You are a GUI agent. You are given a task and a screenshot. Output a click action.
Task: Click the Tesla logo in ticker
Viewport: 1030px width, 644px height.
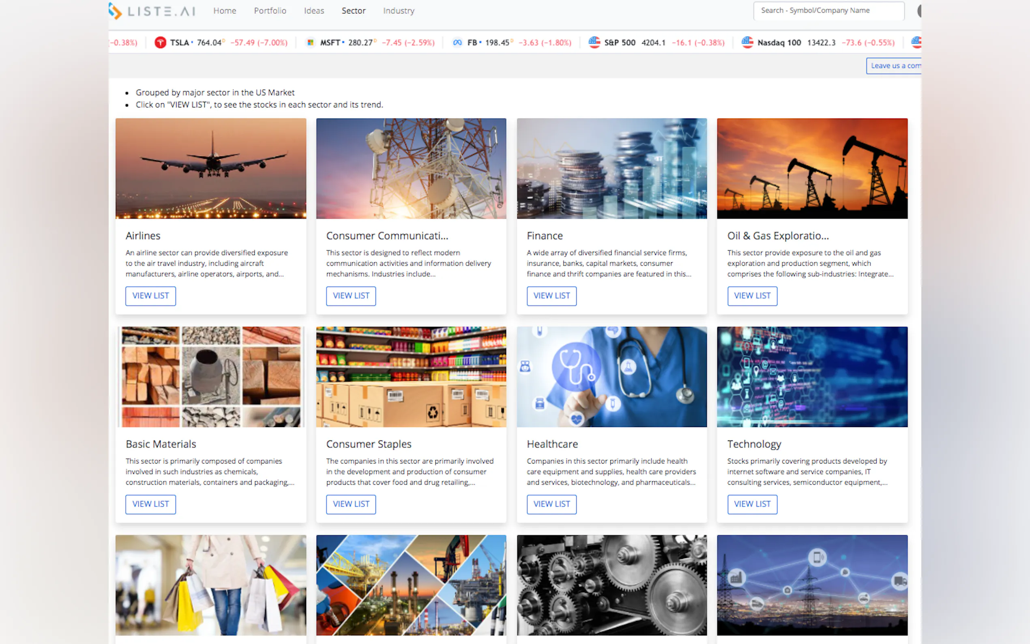click(160, 43)
